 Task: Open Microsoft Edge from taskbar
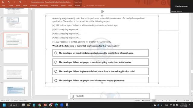(x=56, y=105)
